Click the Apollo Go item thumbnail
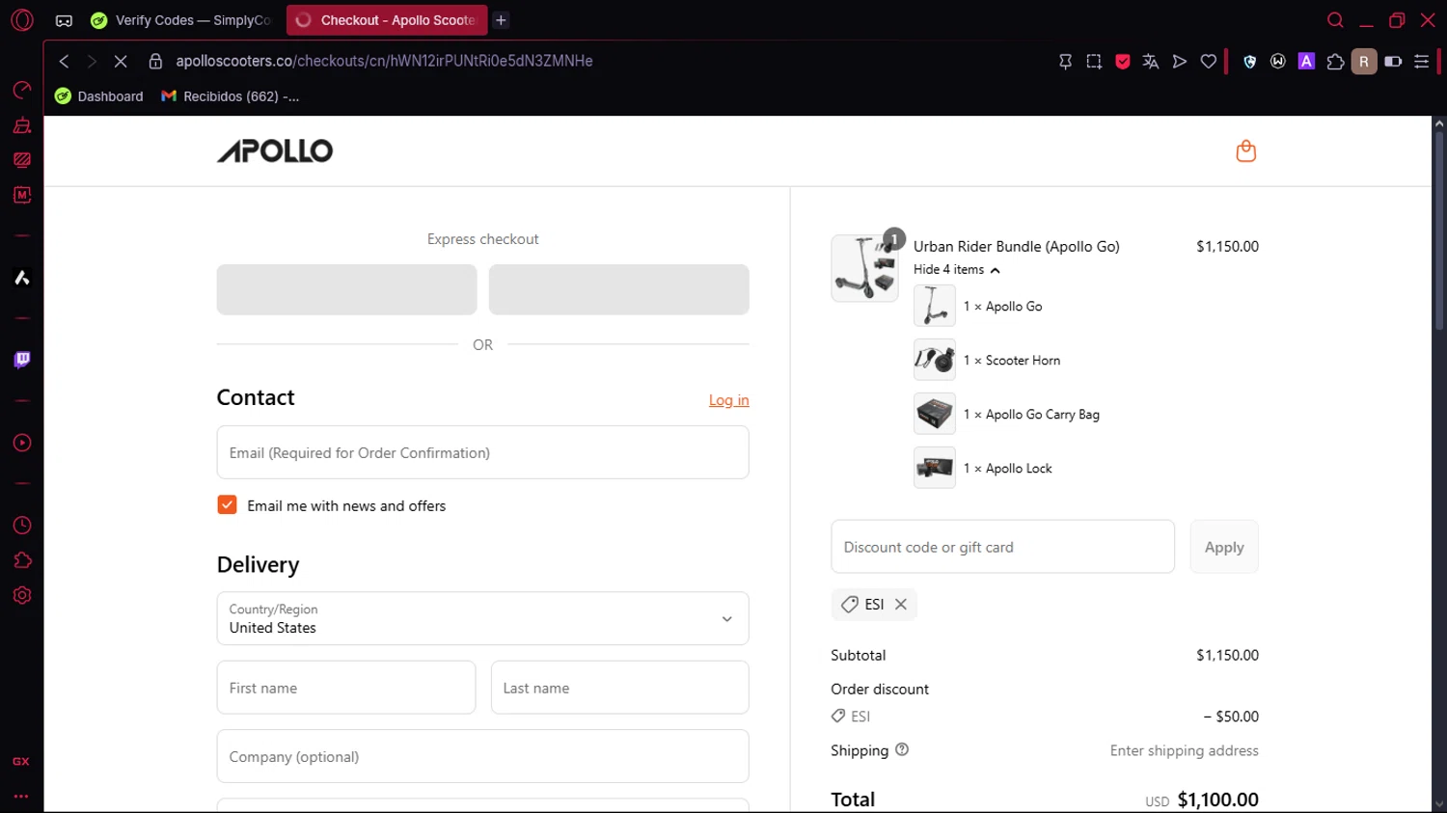Screen dimensions: 1447x813 pos(935,306)
